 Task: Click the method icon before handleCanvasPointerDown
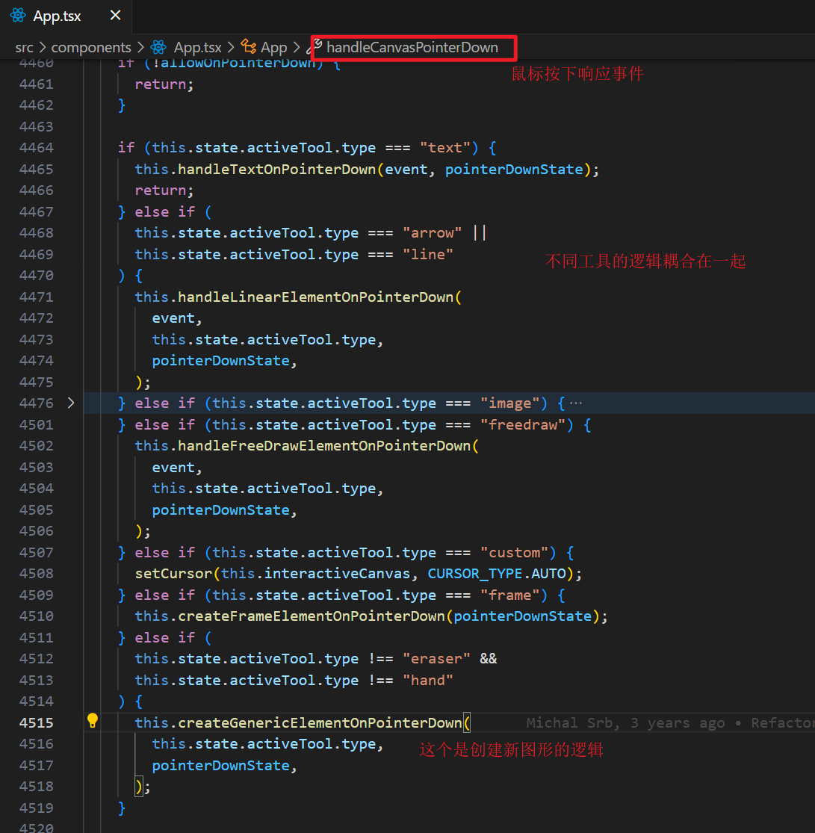click(x=316, y=46)
